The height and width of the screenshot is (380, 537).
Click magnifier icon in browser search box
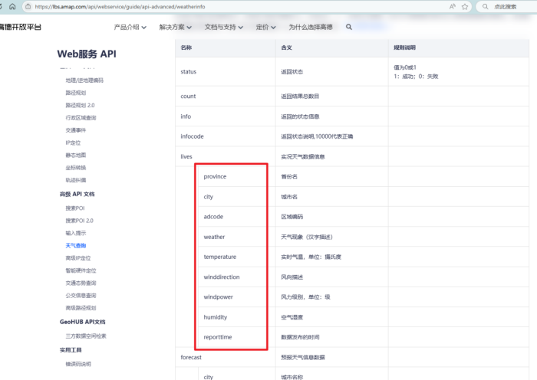[x=486, y=6]
